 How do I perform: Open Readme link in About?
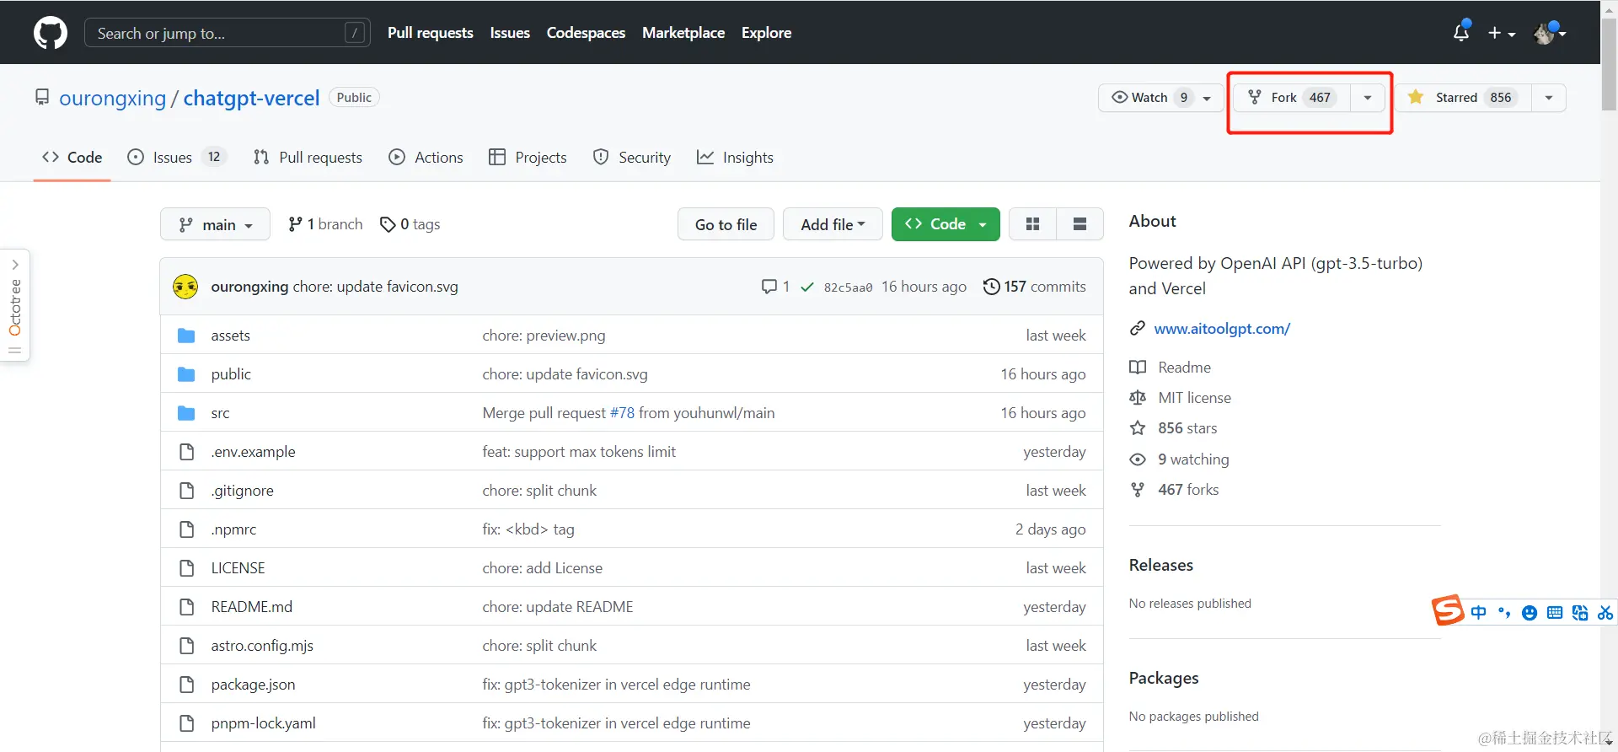coord(1171,368)
